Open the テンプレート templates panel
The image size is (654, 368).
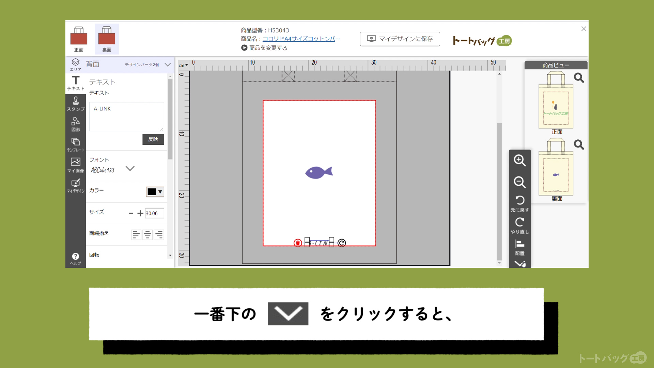pos(76,145)
